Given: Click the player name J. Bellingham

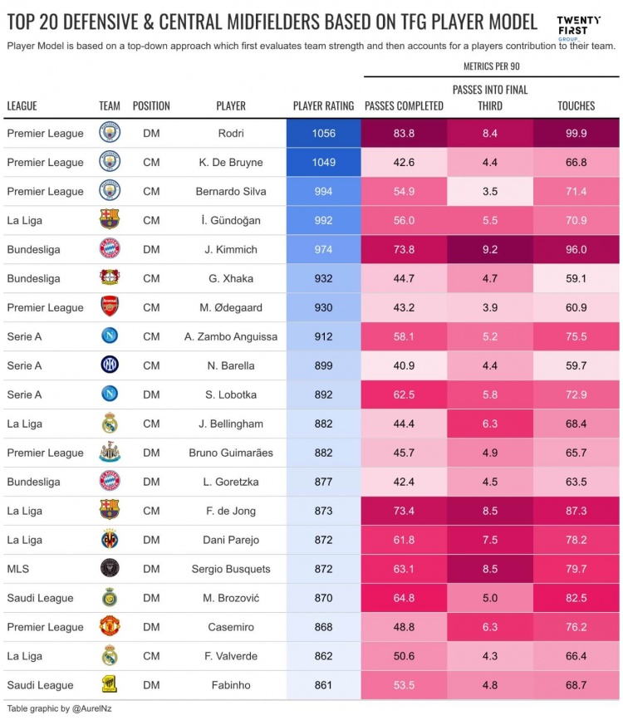Looking at the screenshot, I should coord(231,424).
